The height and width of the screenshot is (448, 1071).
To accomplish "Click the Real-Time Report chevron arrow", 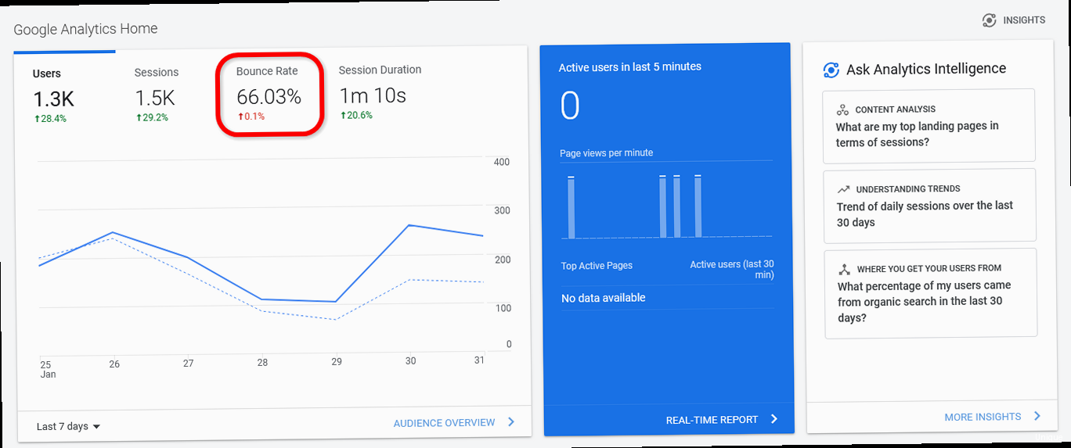I will coord(774,419).
